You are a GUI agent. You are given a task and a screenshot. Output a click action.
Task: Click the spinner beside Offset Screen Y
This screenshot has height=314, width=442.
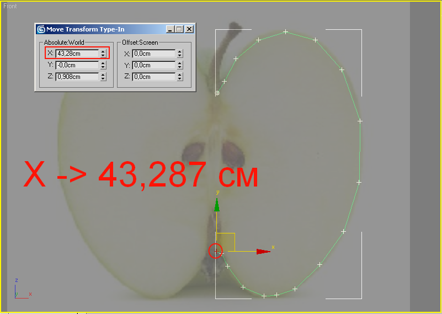[180, 65]
